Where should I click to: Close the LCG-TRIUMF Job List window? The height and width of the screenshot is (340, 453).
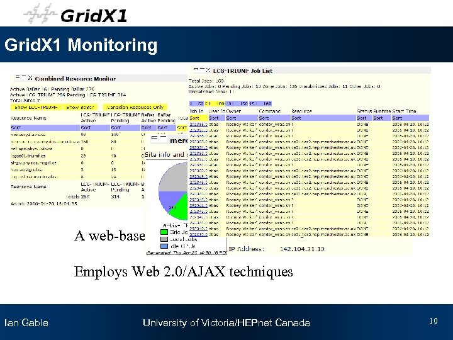208,70
